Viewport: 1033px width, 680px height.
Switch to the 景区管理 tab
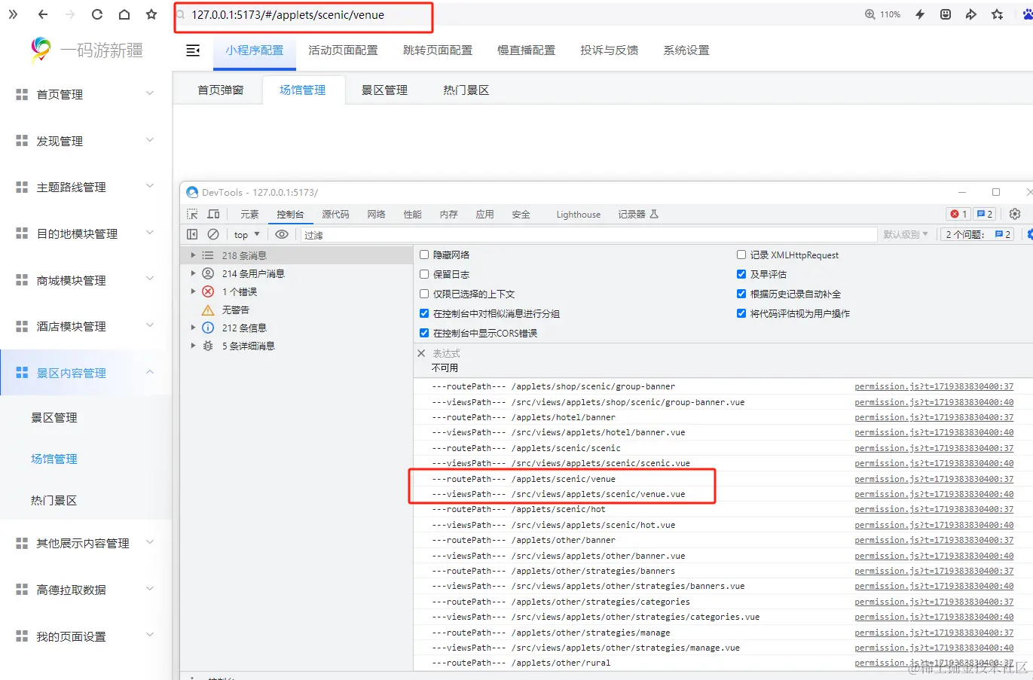point(384,90)
